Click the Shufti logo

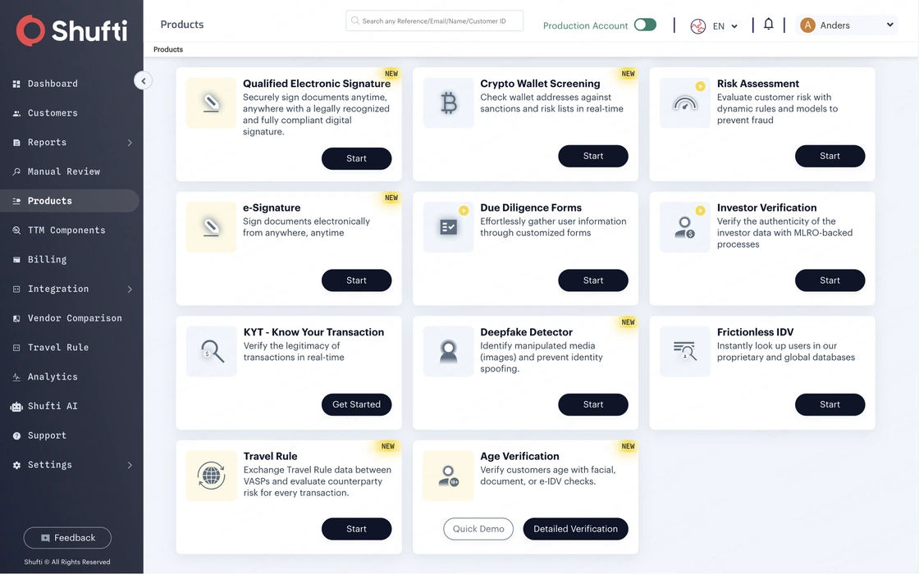pos(71,30)
